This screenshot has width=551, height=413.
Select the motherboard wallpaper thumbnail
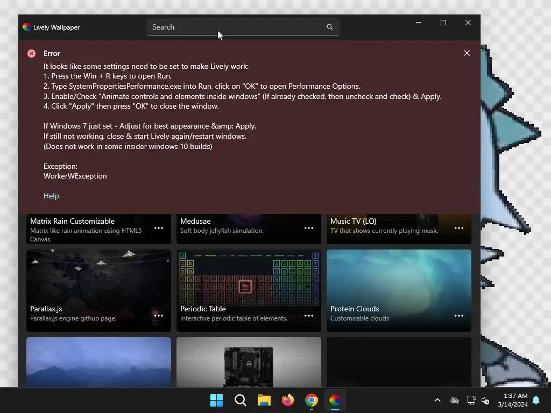pos(249,362)
